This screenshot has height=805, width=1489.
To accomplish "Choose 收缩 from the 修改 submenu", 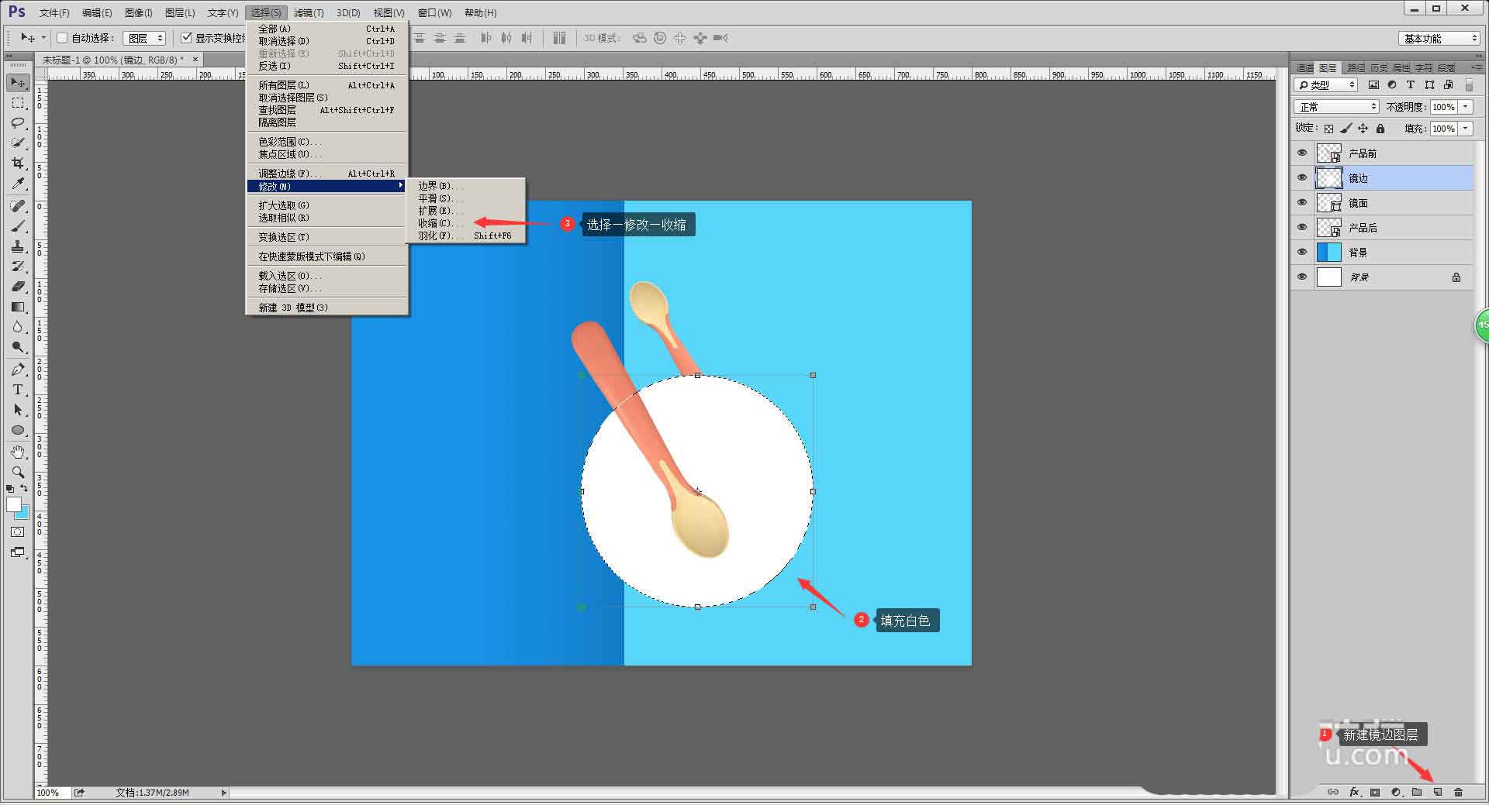I will tap(434, 223).
